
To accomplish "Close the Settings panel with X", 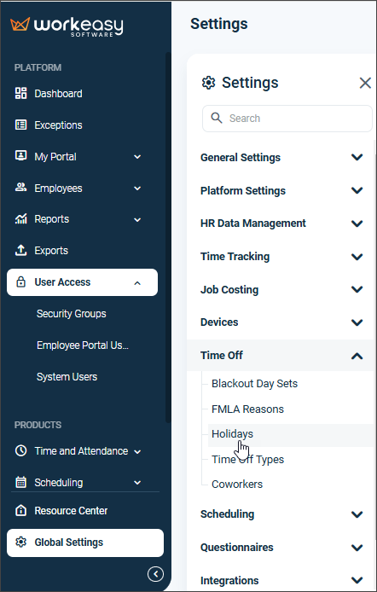I will (365, 83).
